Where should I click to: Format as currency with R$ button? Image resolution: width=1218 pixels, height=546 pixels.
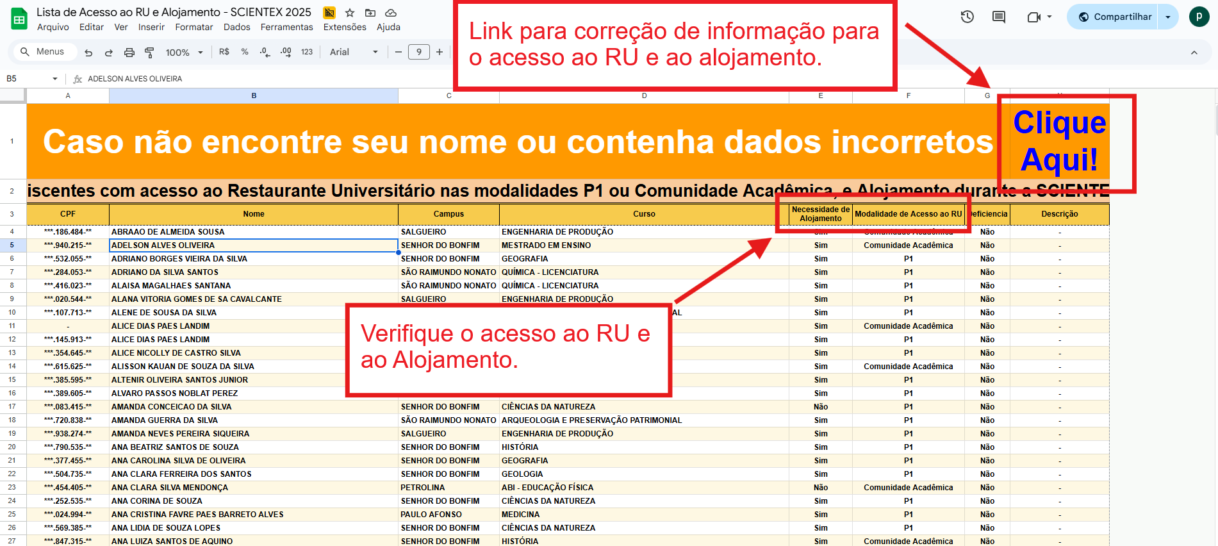pyautogui.click(x=224, y=52)
